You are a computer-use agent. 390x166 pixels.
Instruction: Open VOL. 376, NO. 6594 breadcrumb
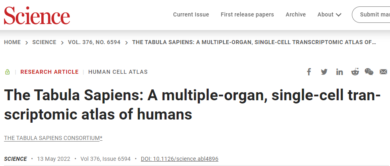(94, 42)
